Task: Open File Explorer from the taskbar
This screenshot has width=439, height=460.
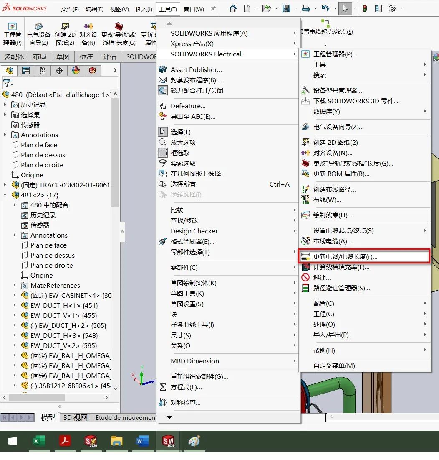Action: click(116, 441)
